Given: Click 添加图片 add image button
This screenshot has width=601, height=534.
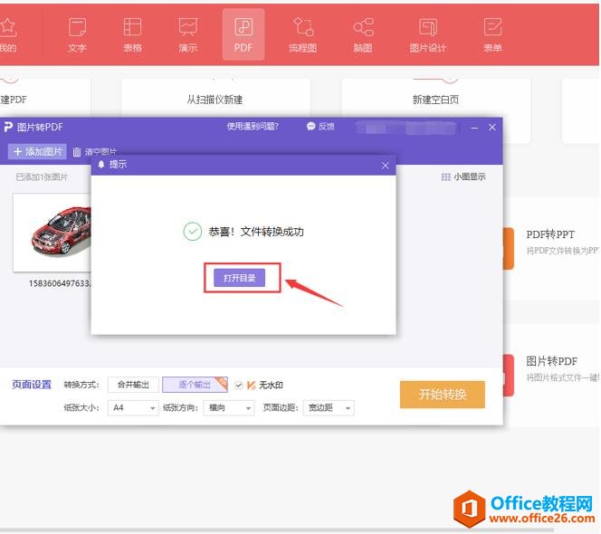Looking at the screenshot, I should (38, 152).
